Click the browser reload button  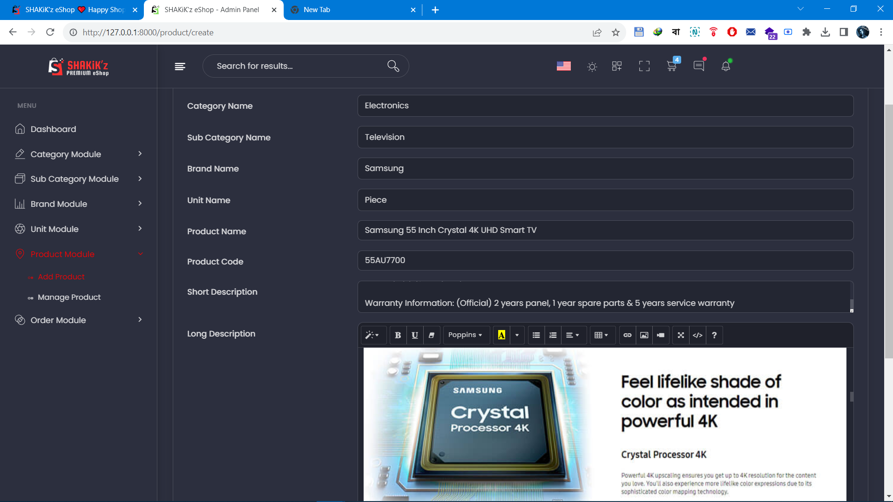50,32
